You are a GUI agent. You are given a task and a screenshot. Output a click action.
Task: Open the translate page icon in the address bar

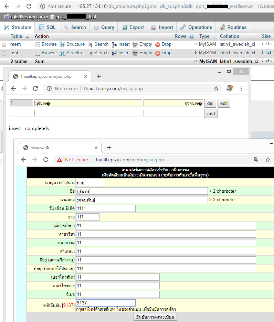[257, 160]
